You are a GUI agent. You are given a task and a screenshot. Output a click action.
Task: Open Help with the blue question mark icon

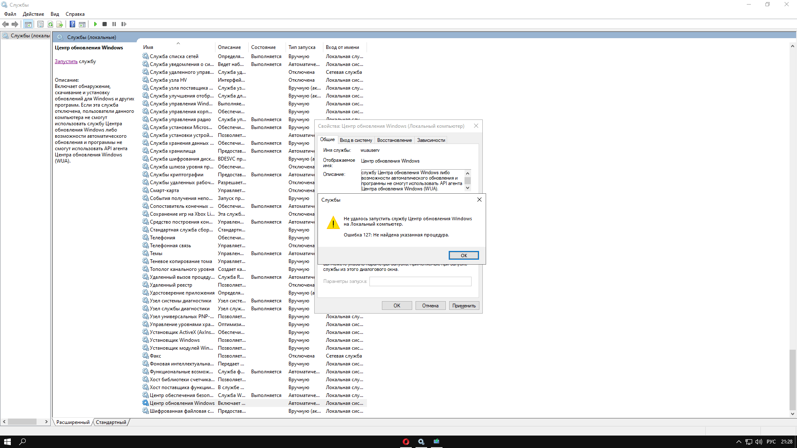pyautogui.click(x=72, y=24)
